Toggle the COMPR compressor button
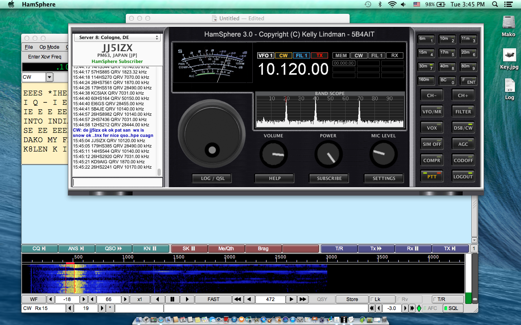 pos(432,160)
